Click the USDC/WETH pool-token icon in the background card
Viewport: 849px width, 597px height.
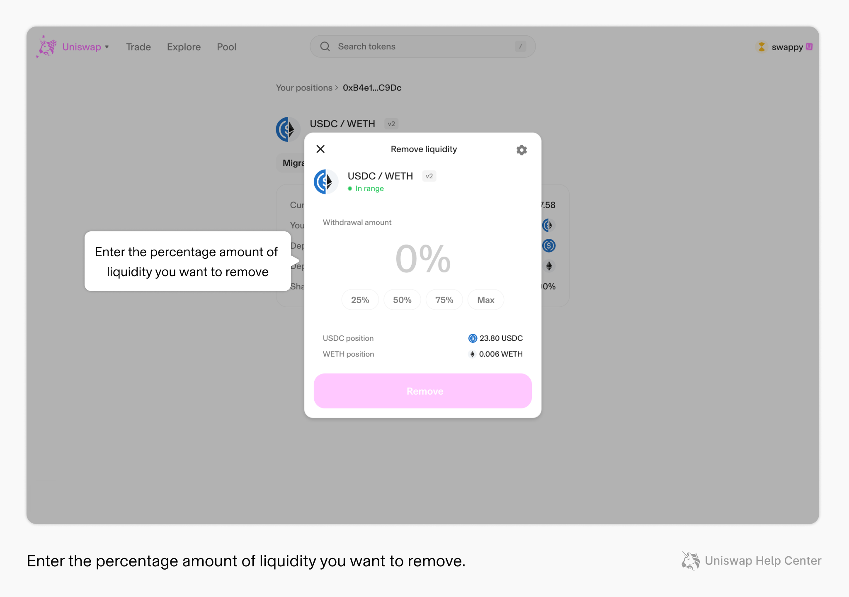point(548,226)
